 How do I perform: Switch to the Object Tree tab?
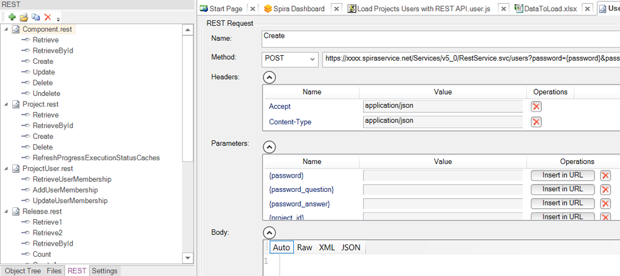point(23,271)
